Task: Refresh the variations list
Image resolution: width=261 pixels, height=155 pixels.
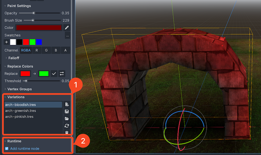Action: 67,126
